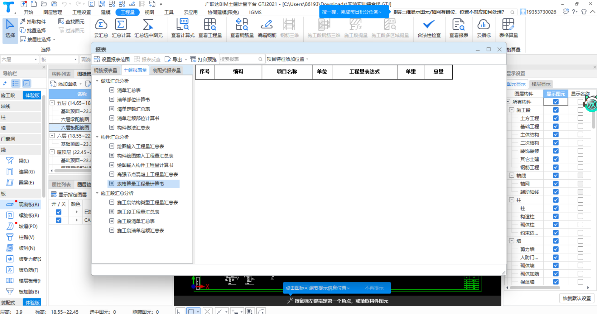
Task: Toggle 构造柱 display element checkbox
Action: [x=556, y=216]
